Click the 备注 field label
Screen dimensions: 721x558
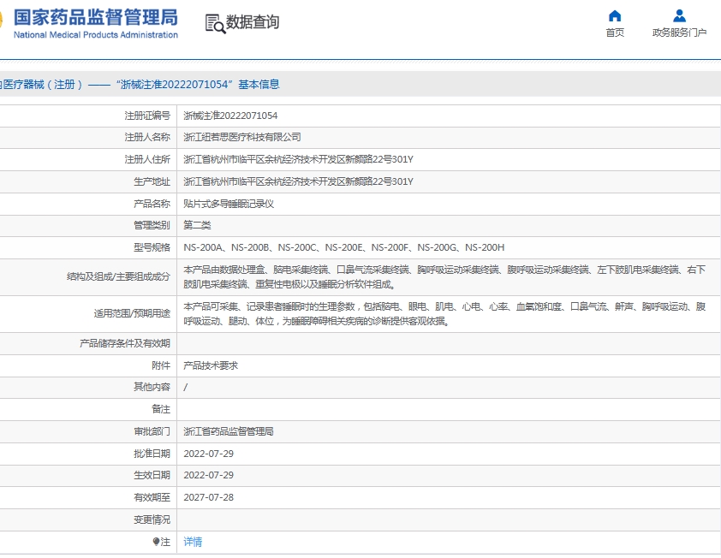(161, 410)
